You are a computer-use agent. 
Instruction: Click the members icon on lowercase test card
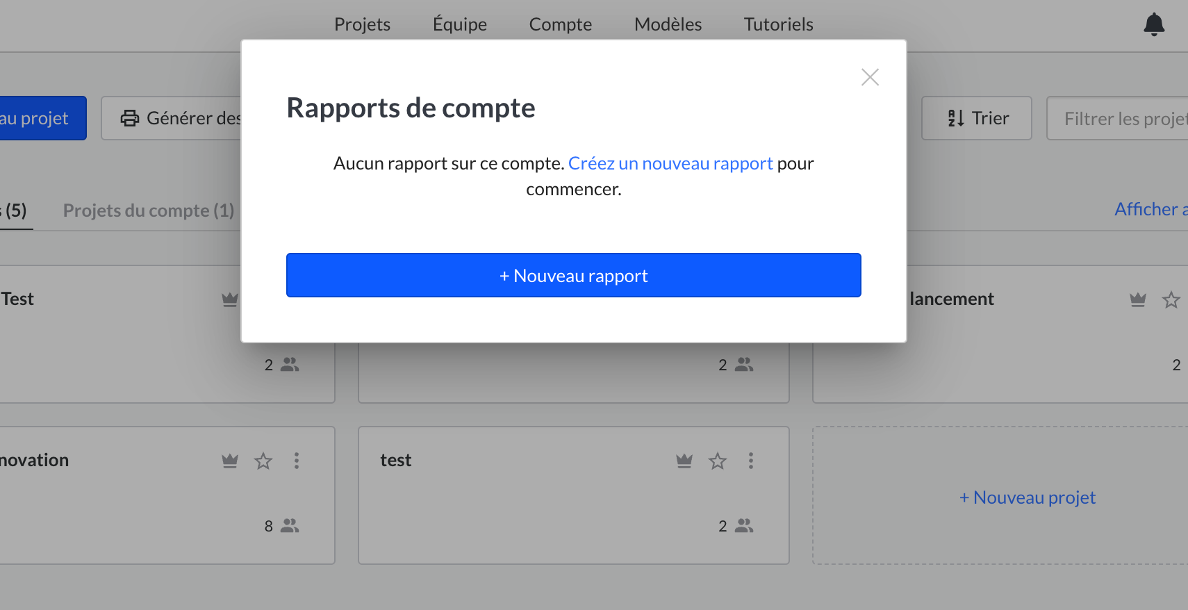pos(744,526)
